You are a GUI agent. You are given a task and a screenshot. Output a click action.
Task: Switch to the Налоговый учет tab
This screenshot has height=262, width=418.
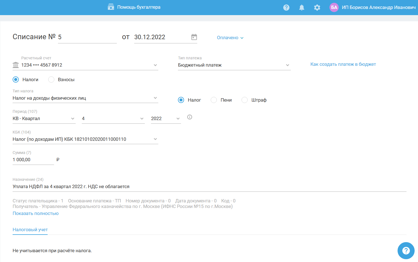click(x=30, y=230)
